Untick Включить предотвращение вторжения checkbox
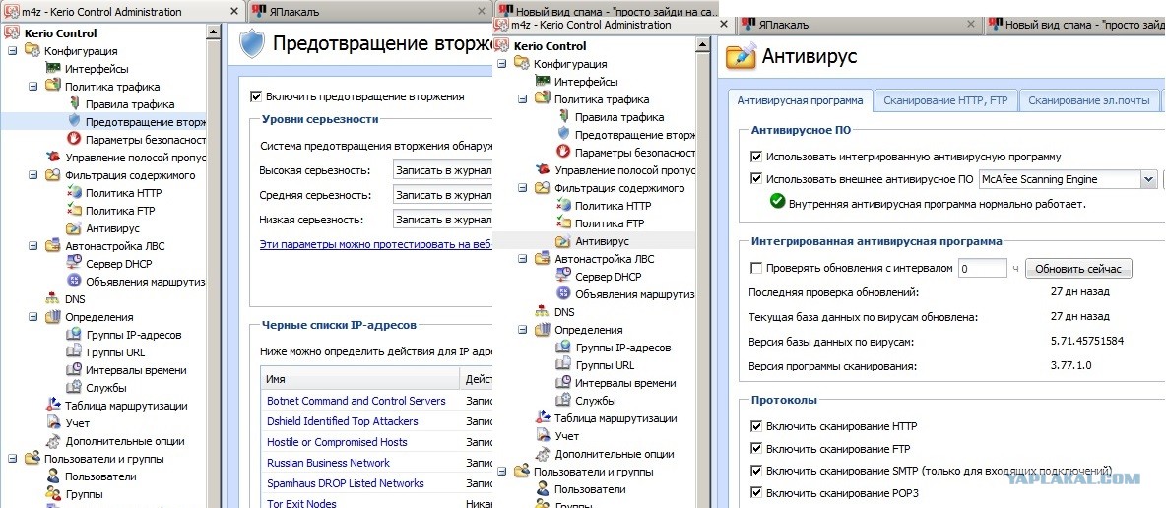Screen dimensions: 1166x508 pos(256,96)
